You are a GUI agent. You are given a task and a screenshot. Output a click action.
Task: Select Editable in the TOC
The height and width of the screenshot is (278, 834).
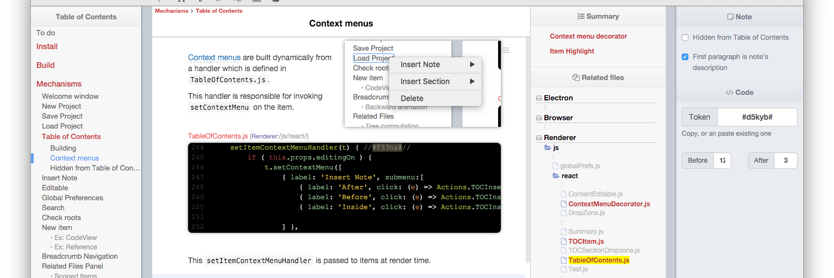[55, 188]
